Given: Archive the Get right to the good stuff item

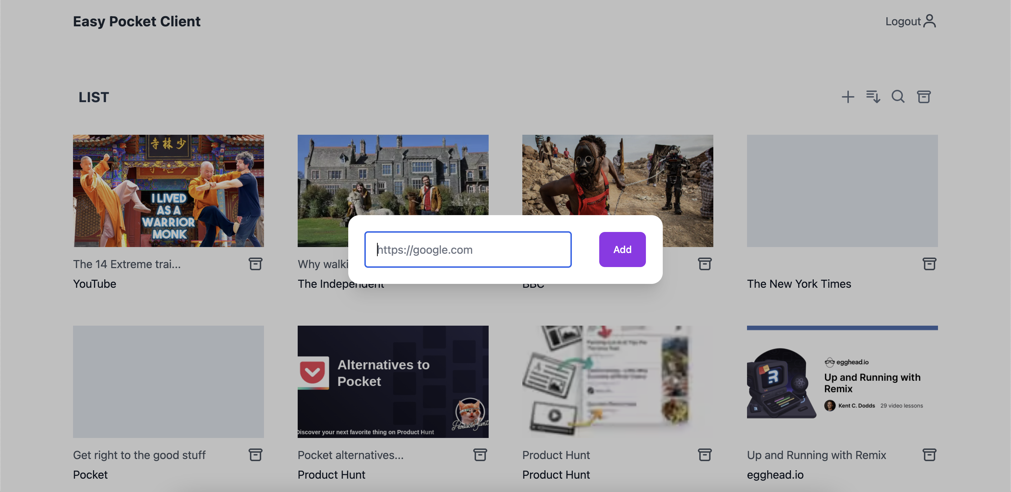Looking at the screenshot, I should coord(256,455).
